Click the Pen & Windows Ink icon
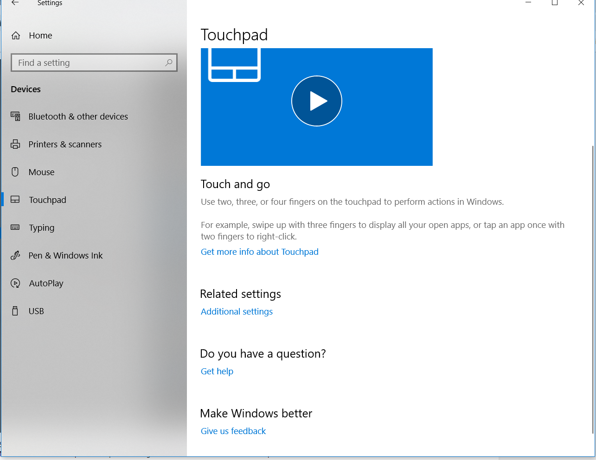The height and width of the screenshot is (460, 596). 15,255
